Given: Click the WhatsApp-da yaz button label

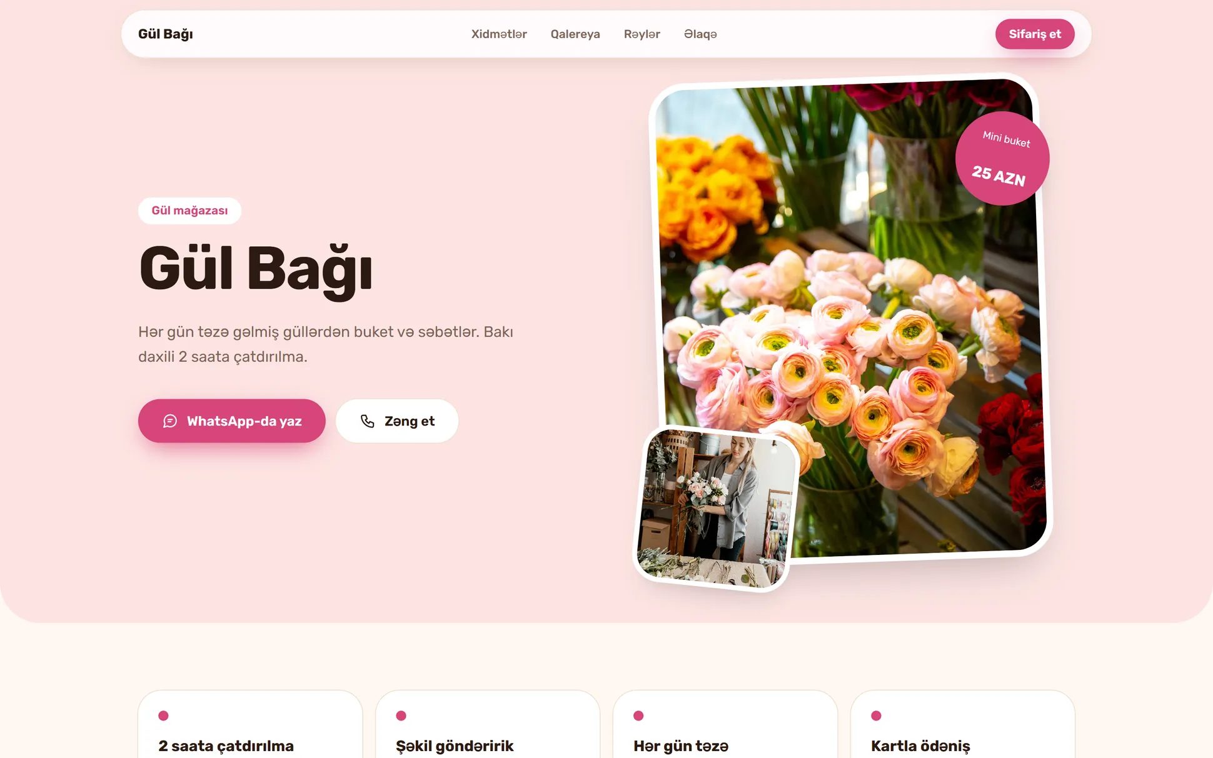Looking at the screenshot, I should click(x=244, y=421).
